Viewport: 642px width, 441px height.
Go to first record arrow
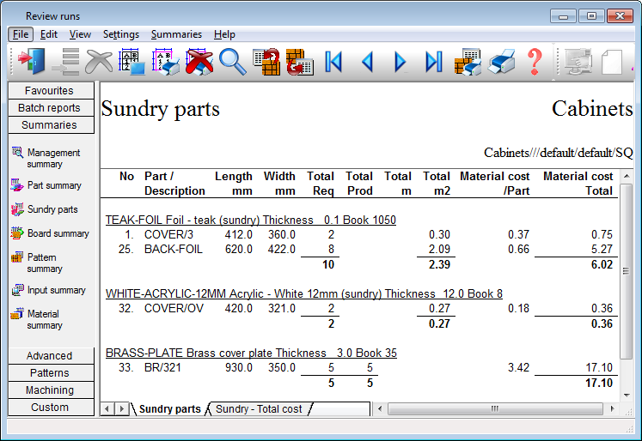[333, 62]
